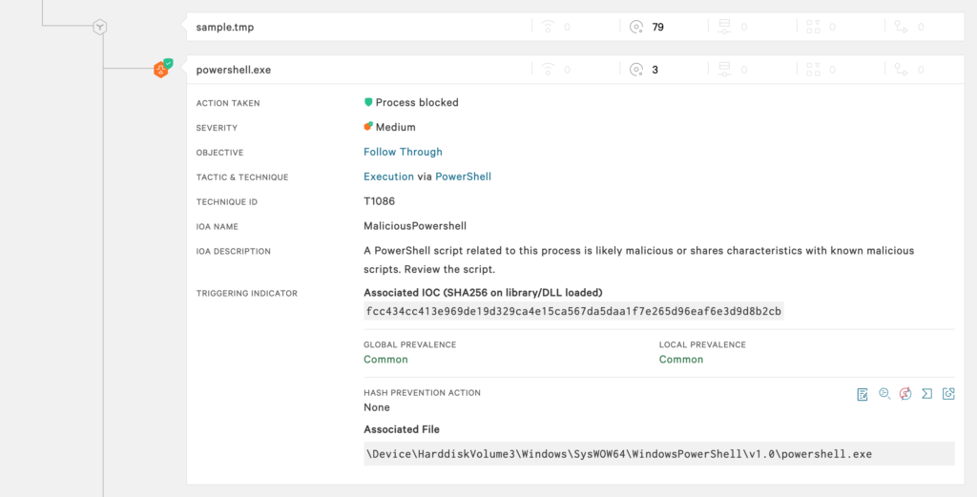Click the registry grid icon in powershell.exe row
Screen dimensions: 977x497
813,69
